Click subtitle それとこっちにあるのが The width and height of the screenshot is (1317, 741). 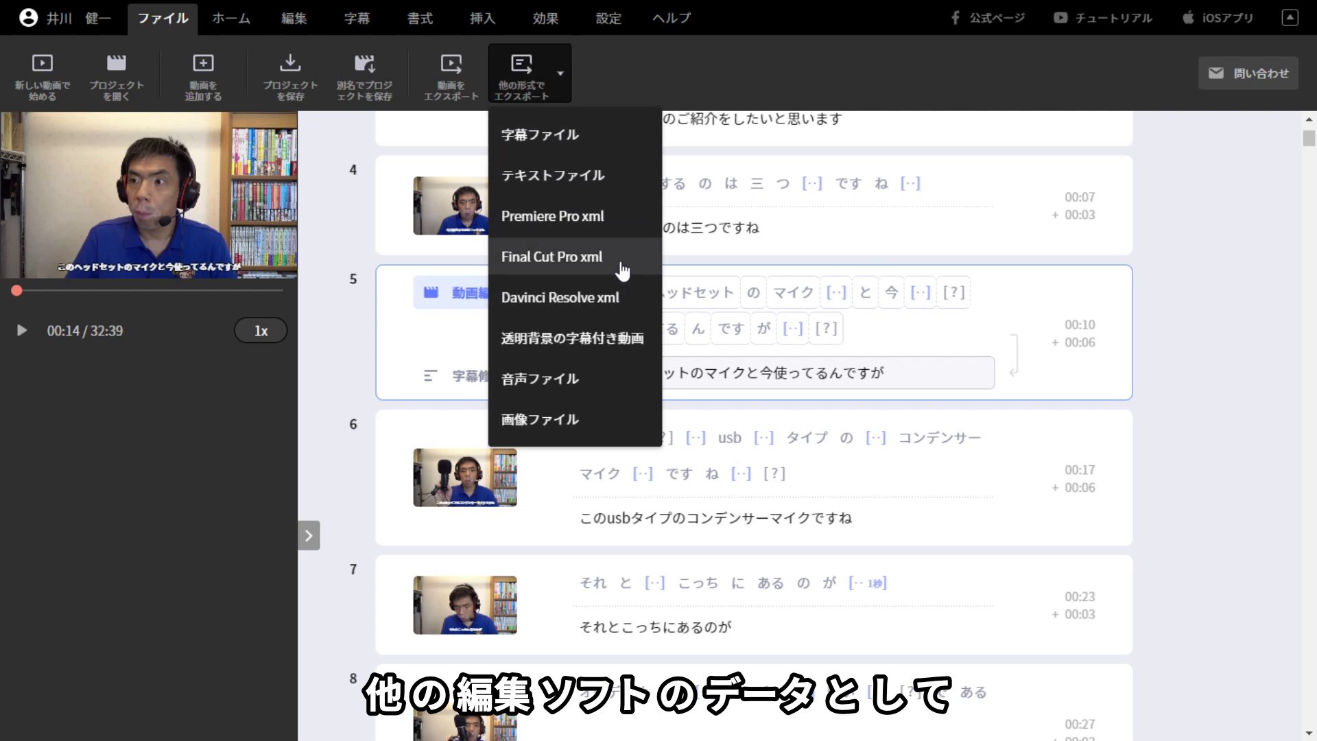point(655,627)
